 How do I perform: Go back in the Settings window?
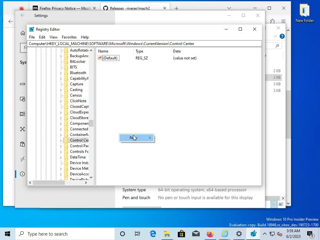[x=22, y=15]
